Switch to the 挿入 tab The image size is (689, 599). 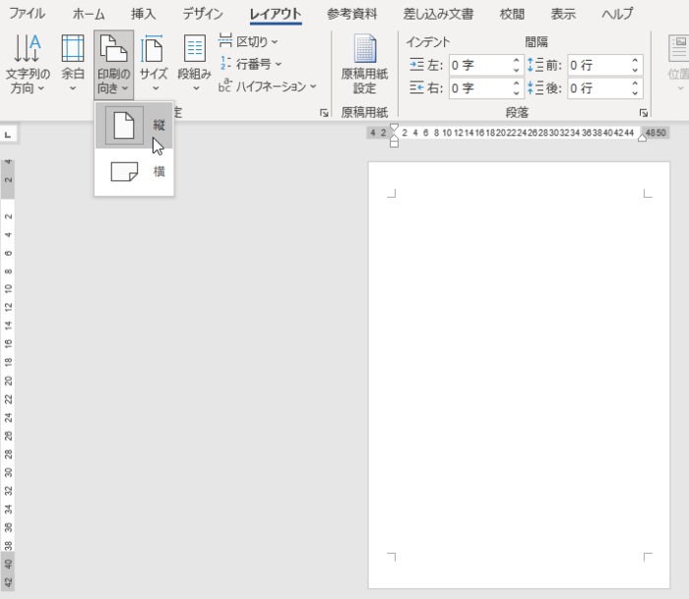click(x=144, y=14)
